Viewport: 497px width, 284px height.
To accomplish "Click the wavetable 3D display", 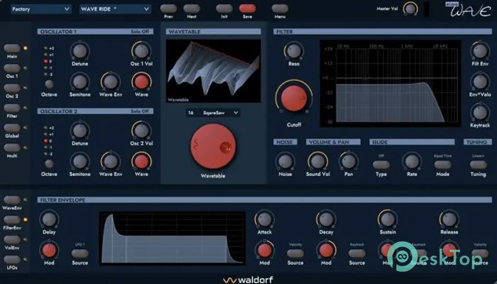I will click(x=213, y=71).
